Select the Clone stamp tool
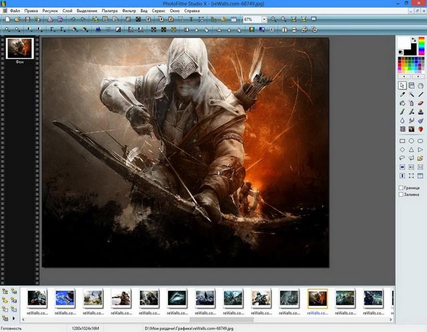This screenshot has height=332, width=427. [x=420, y=112]
